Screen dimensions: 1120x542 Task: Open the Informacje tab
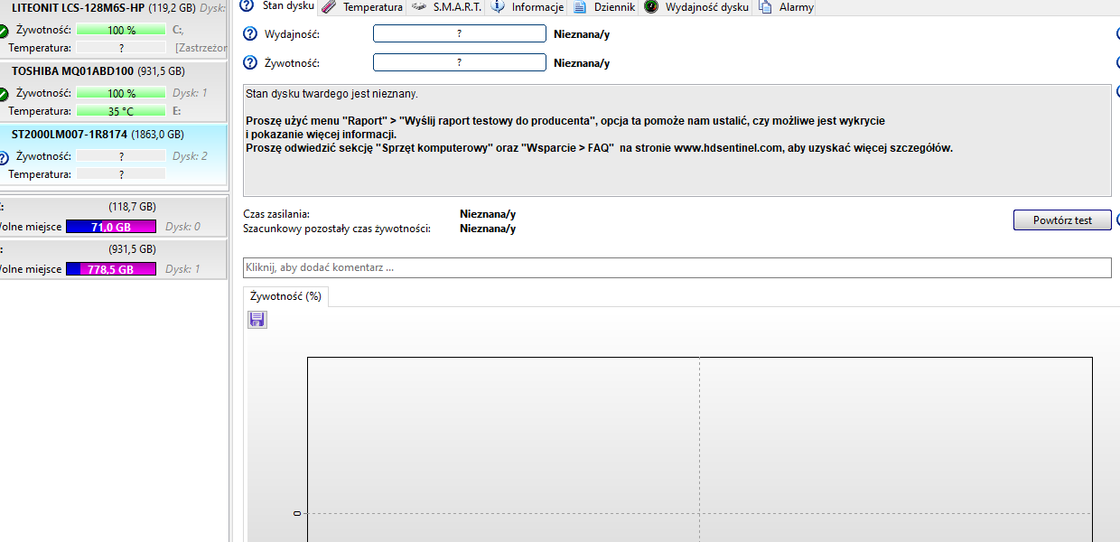click(527, 7)
